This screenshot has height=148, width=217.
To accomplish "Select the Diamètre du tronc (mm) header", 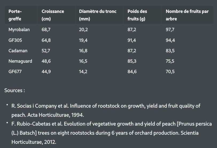I will (98, 15).
